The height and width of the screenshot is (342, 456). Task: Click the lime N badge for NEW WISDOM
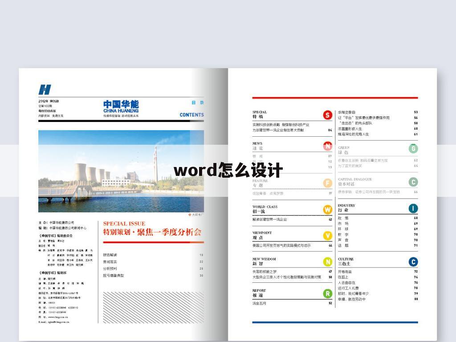328,262
